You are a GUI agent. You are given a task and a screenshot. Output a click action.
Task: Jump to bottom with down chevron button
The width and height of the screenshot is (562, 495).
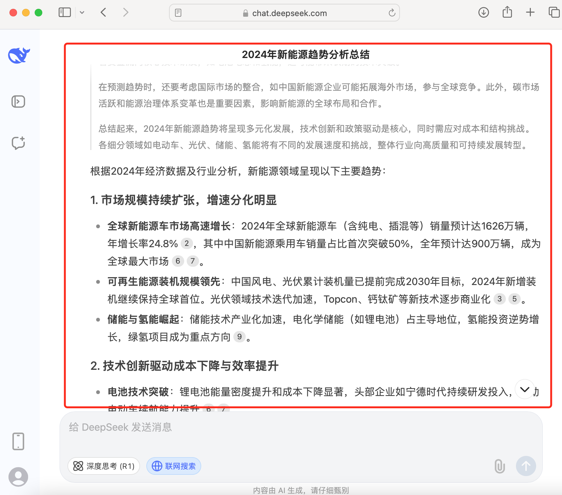pyautogui.click(x=525, y=389)
